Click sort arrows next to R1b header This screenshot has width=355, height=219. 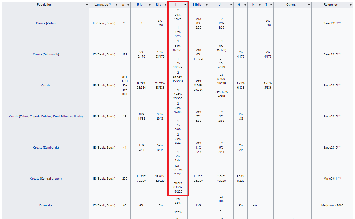coord(149,5)
